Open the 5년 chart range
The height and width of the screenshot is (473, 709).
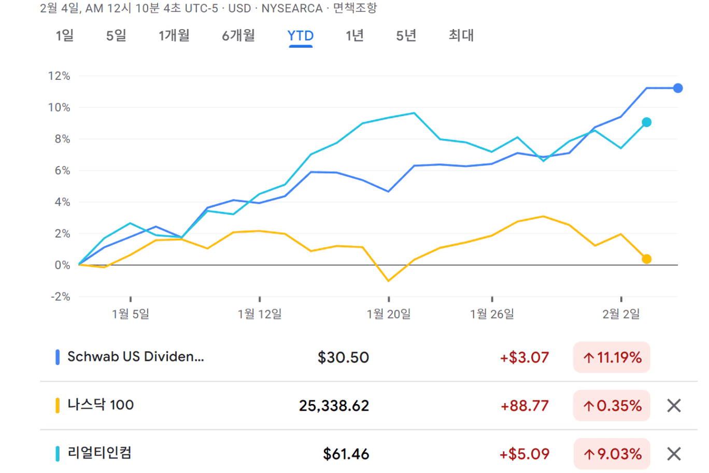tap(406, 35)
